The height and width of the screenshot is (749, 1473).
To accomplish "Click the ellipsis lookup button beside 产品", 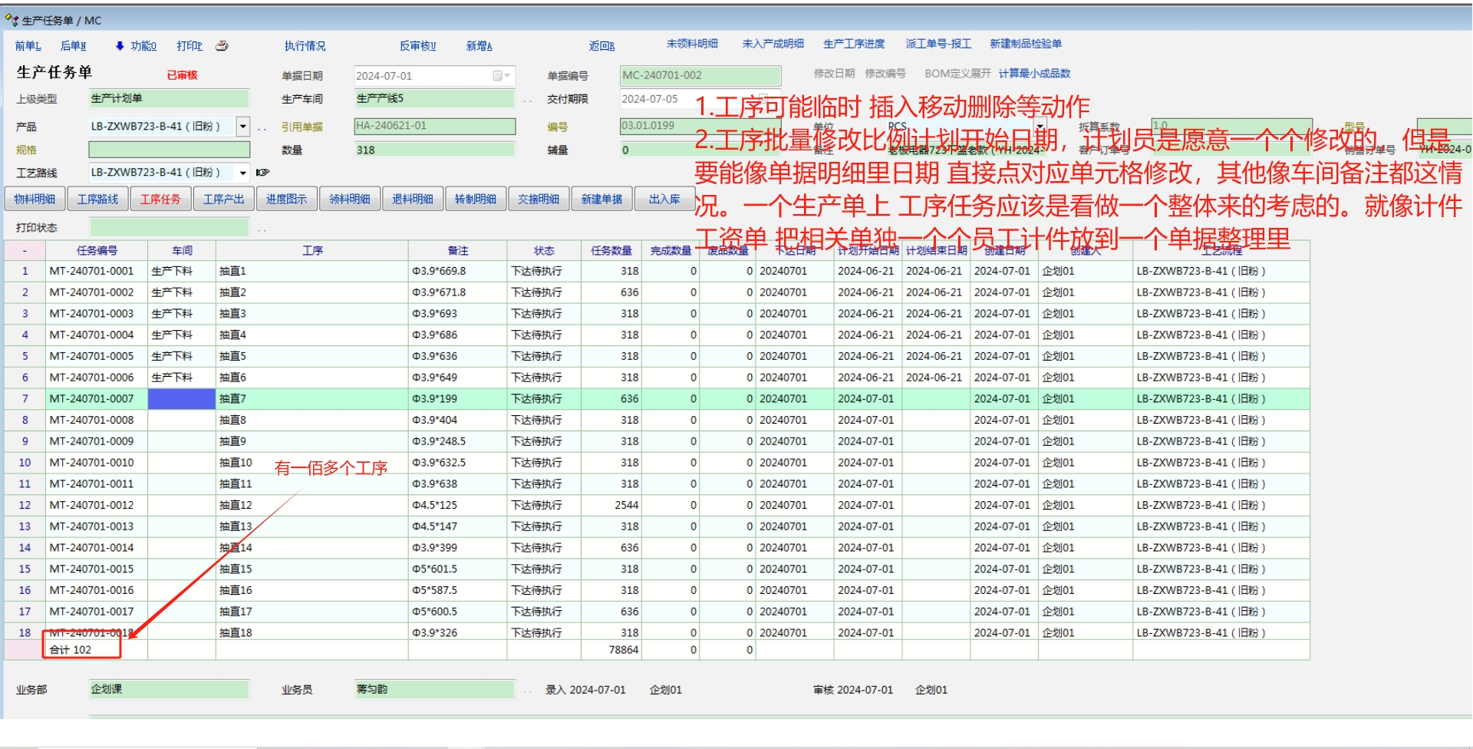I will pyautogui.click(x=262, y=127).
